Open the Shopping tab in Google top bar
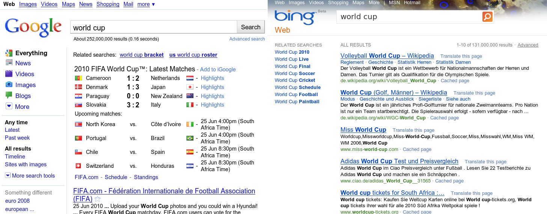547x214 pixels. point(108,4)
